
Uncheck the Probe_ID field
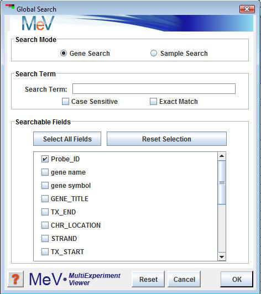45,159
